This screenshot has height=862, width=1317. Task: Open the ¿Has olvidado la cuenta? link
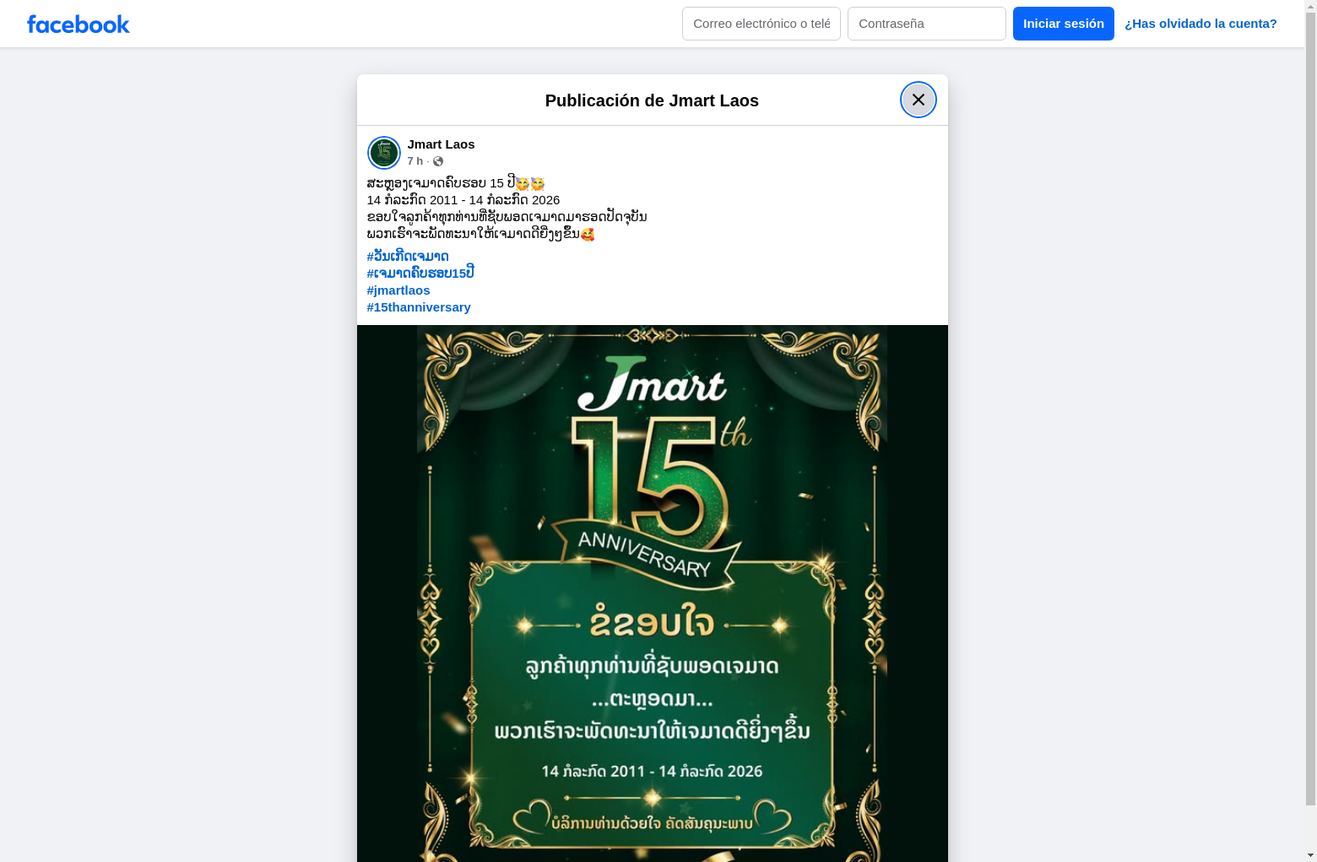click(x=1200, y=24)
